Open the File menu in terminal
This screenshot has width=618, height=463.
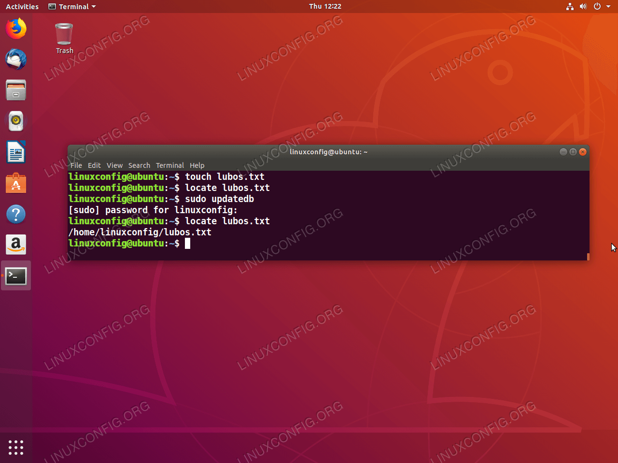pos(76,165)
